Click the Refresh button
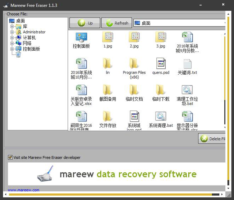This screenshot has height=200, width=234. click(117, 23)
